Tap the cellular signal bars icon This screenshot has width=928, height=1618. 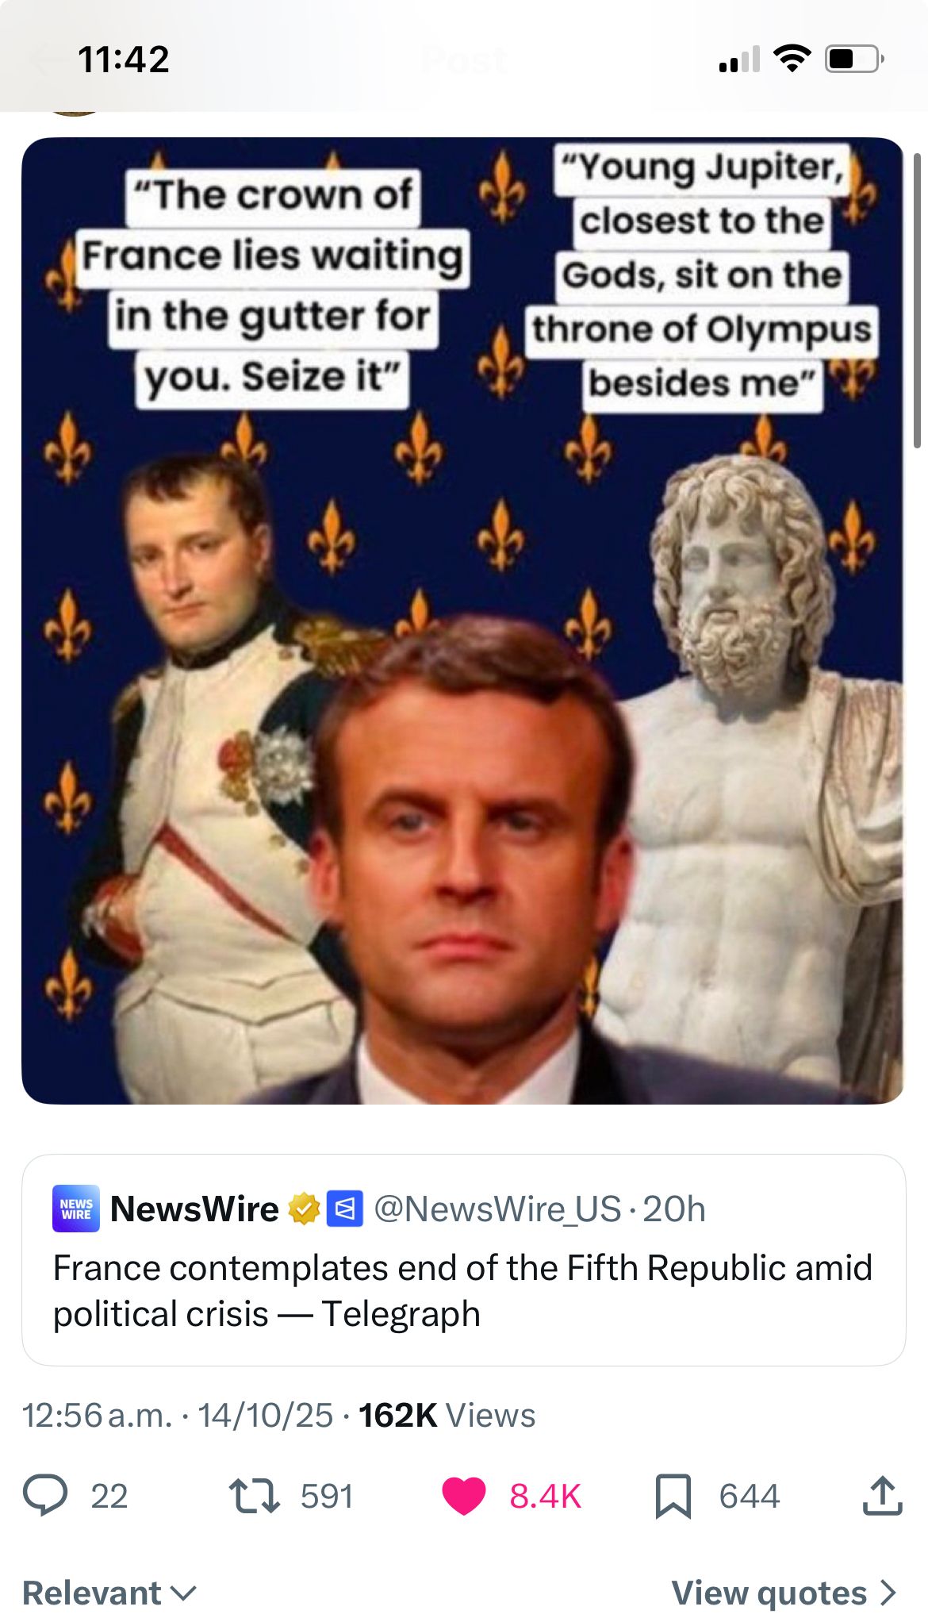click(x=739, y=60)
